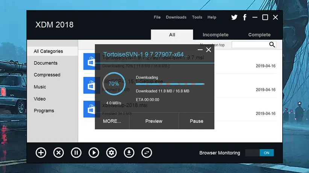Click the download progress bar
Viewport: 309px width, 173px height.
tap(170, 84)
